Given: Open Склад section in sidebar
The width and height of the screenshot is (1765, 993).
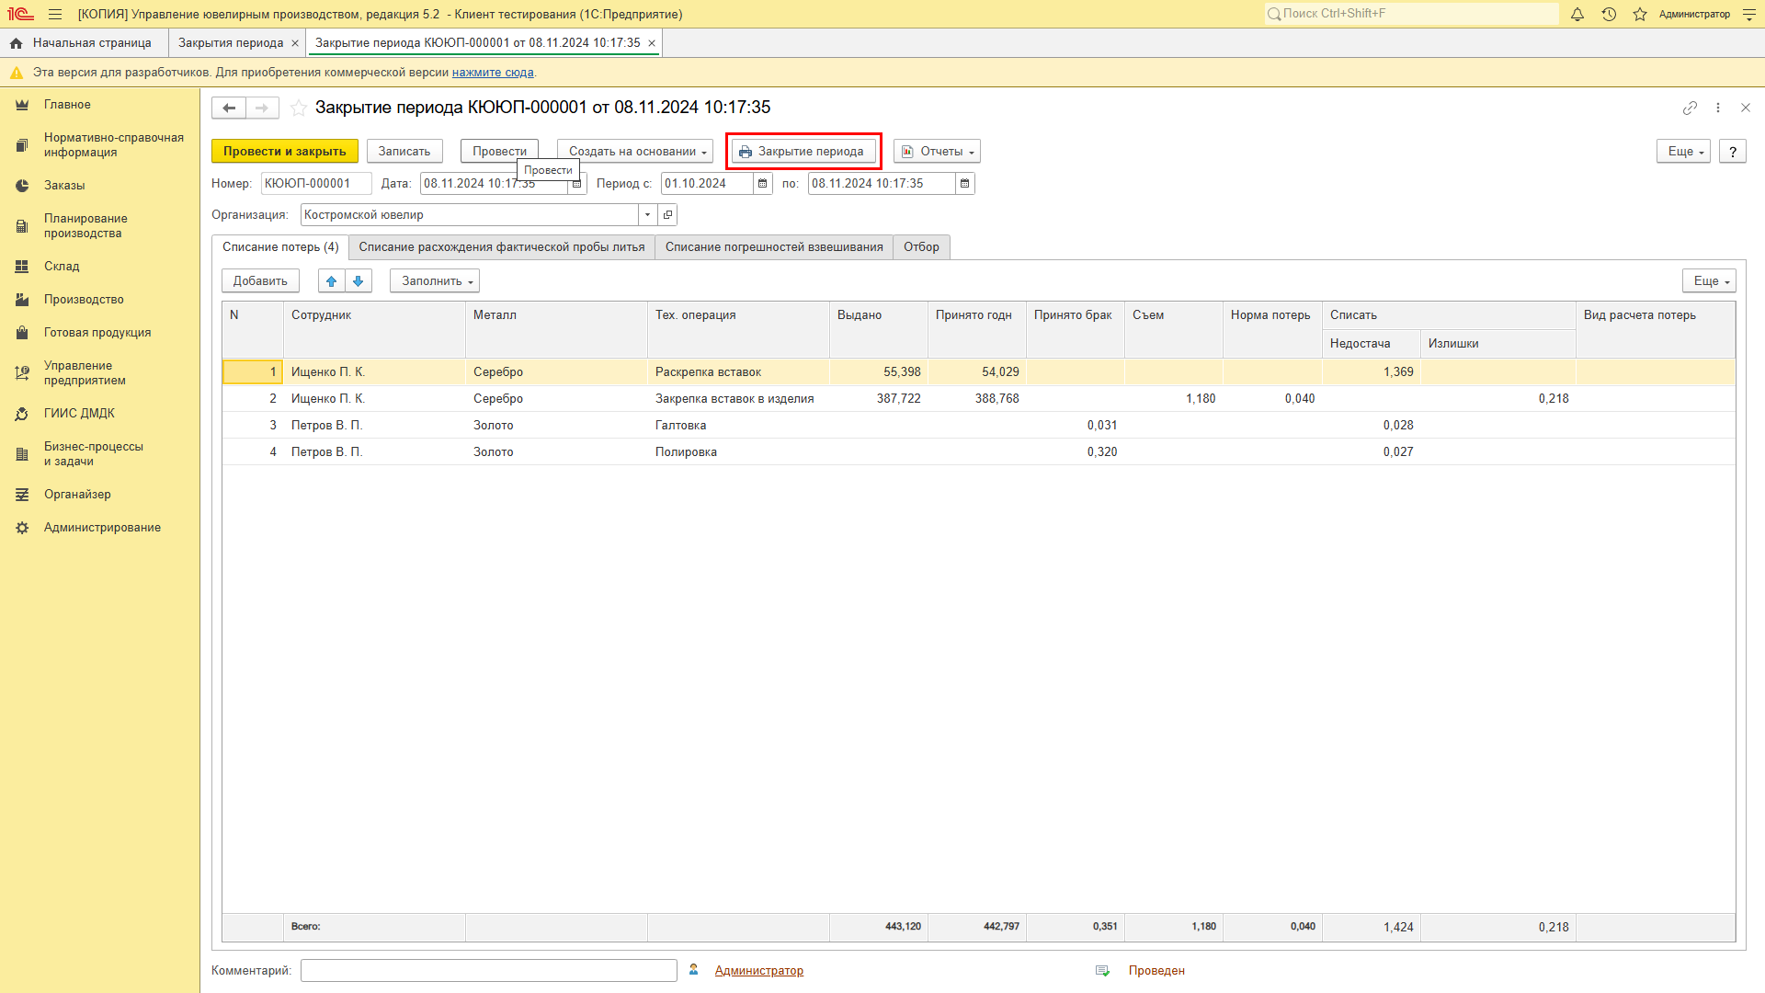Looking at the screenshot, I should click(62, 267).
